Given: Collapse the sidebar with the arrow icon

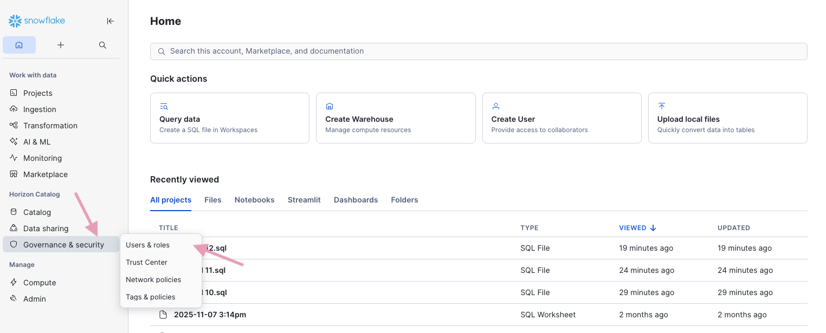Looking at the screenshot, I should point(110,21).
